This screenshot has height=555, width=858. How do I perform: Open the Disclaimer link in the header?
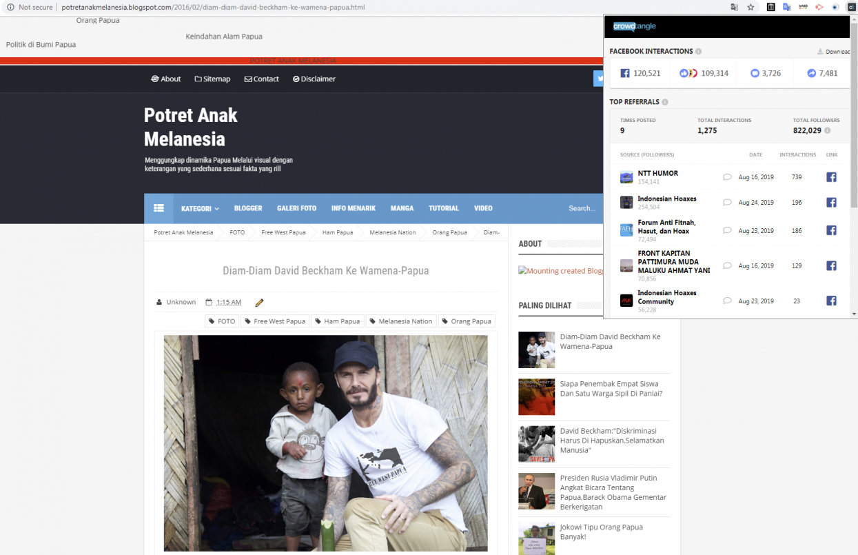coord(314,79)
